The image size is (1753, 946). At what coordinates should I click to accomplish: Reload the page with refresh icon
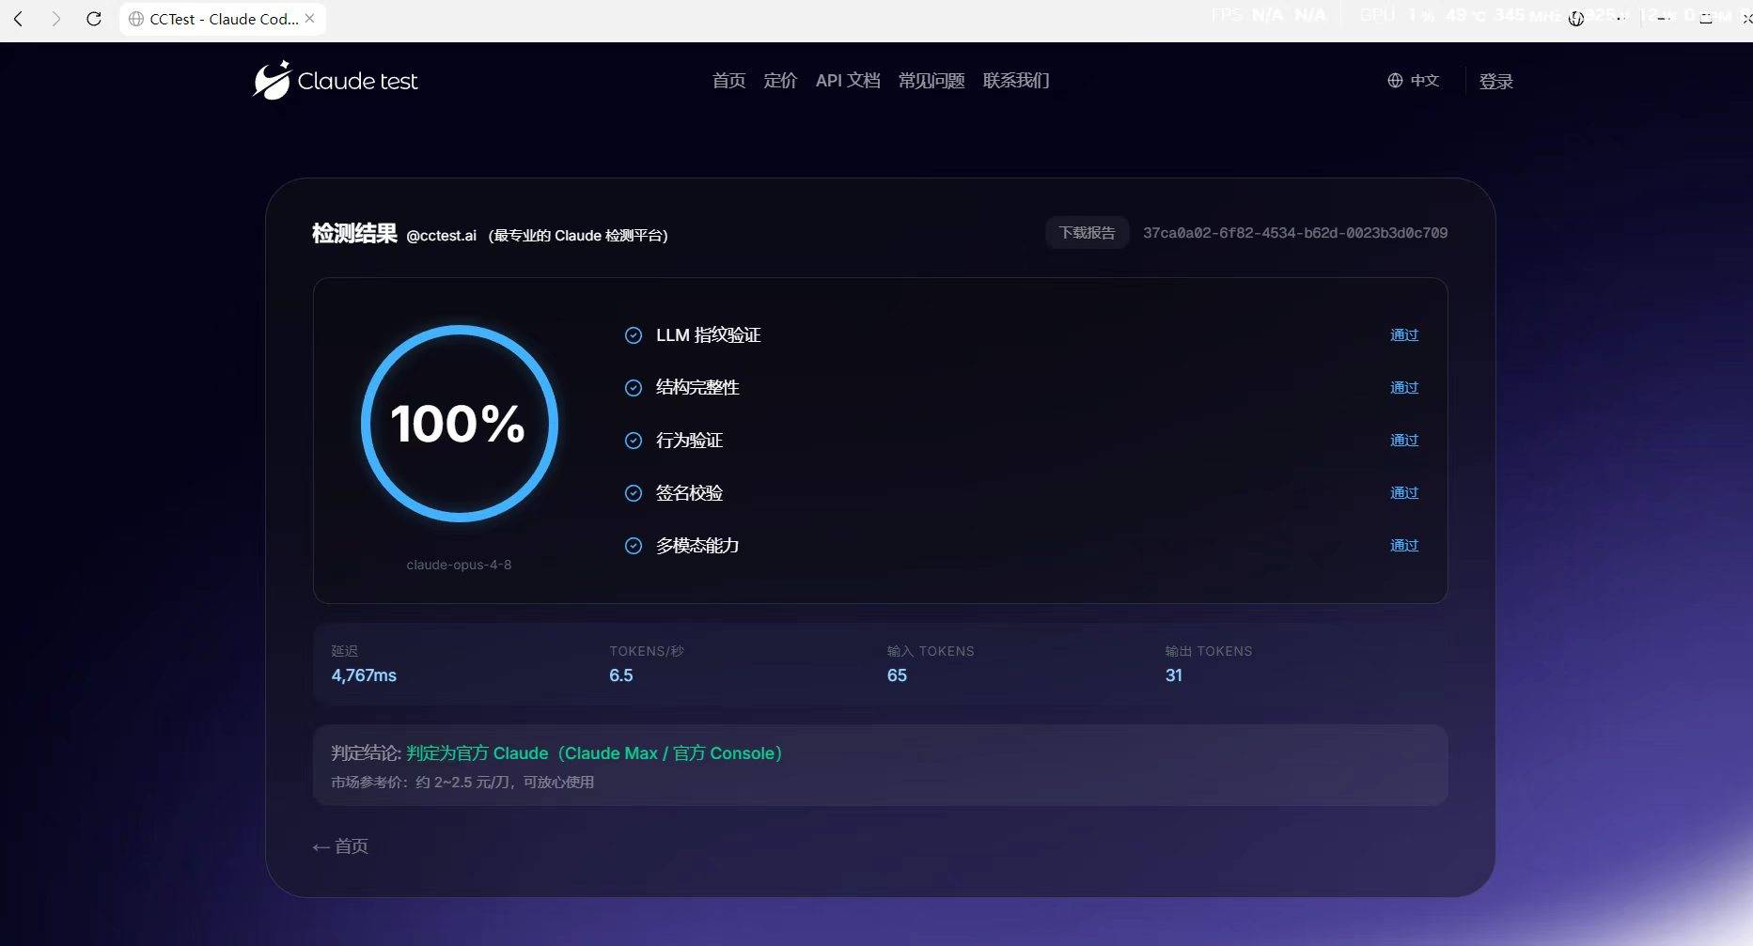[93, 19]
